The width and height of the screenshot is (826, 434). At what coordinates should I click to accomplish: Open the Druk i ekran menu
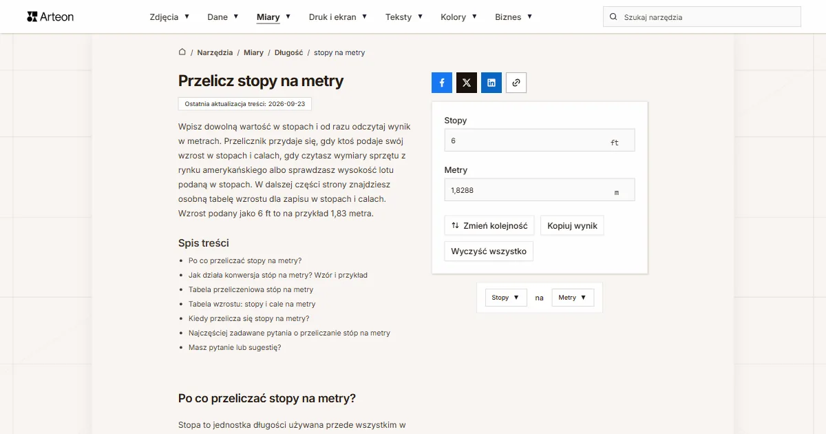tap(338, 17)
